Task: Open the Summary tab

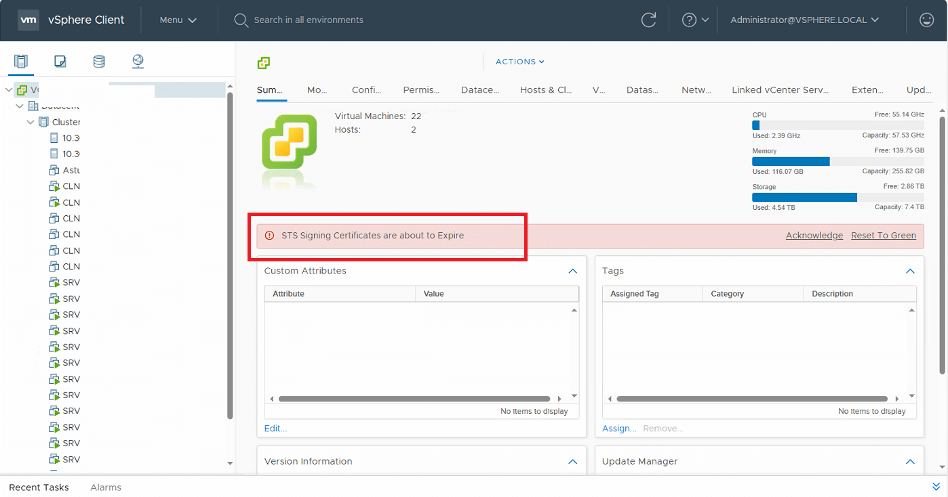Action: coord(271,90)
